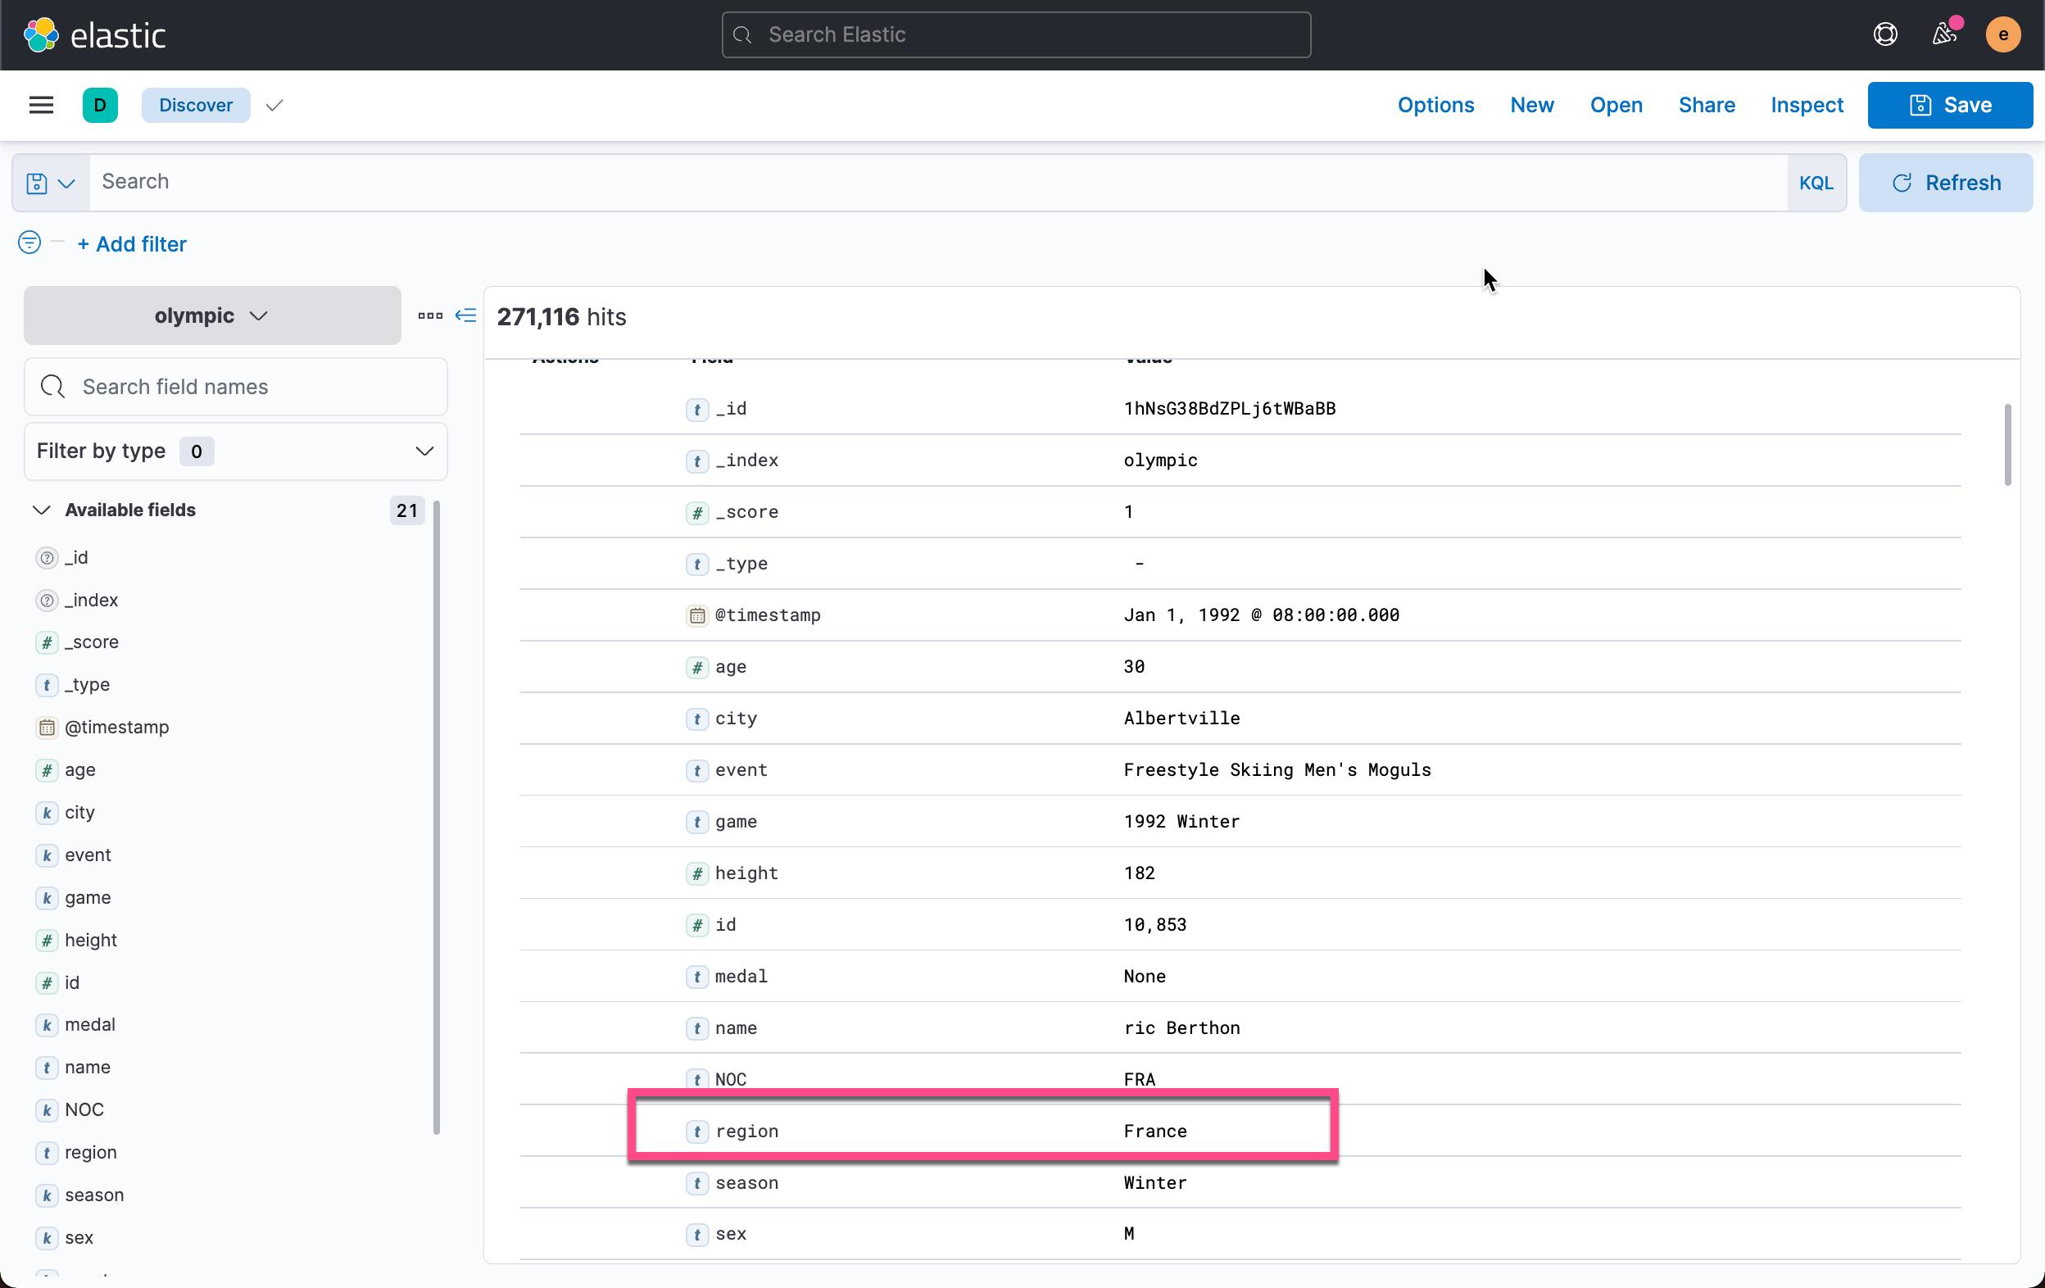Click the value Freestyle Skiing Men's Moguls

point(1276,771)
